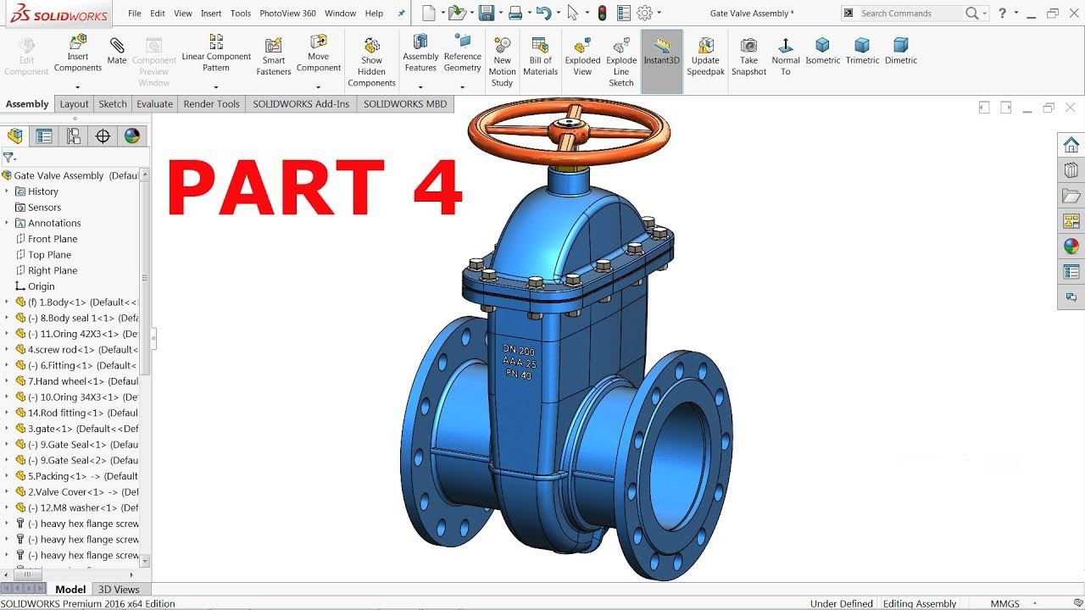Click Print icon in toolbar
This screenshot has height=610, width=1085.
(515, 13)
